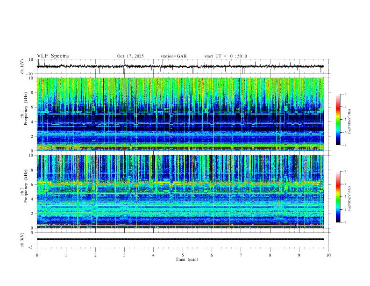Click the ch.1 'log(PSD)(V²/Hz)' colorbar label
This screenshot has height=286, width=370.
[x=349, y=122]
